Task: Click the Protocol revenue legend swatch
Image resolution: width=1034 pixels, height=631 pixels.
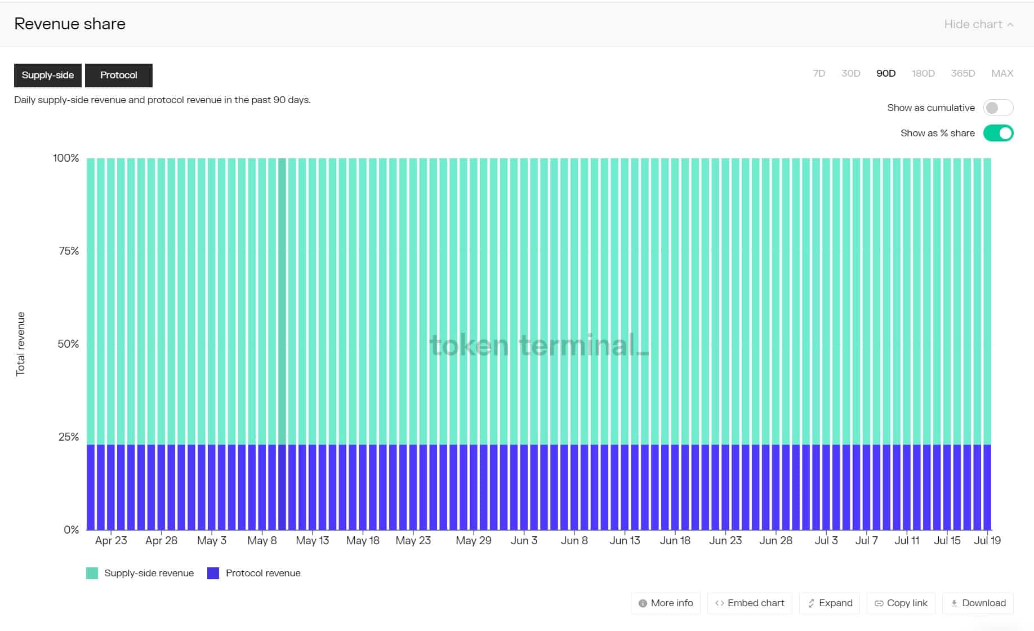Action: (213, 574)
